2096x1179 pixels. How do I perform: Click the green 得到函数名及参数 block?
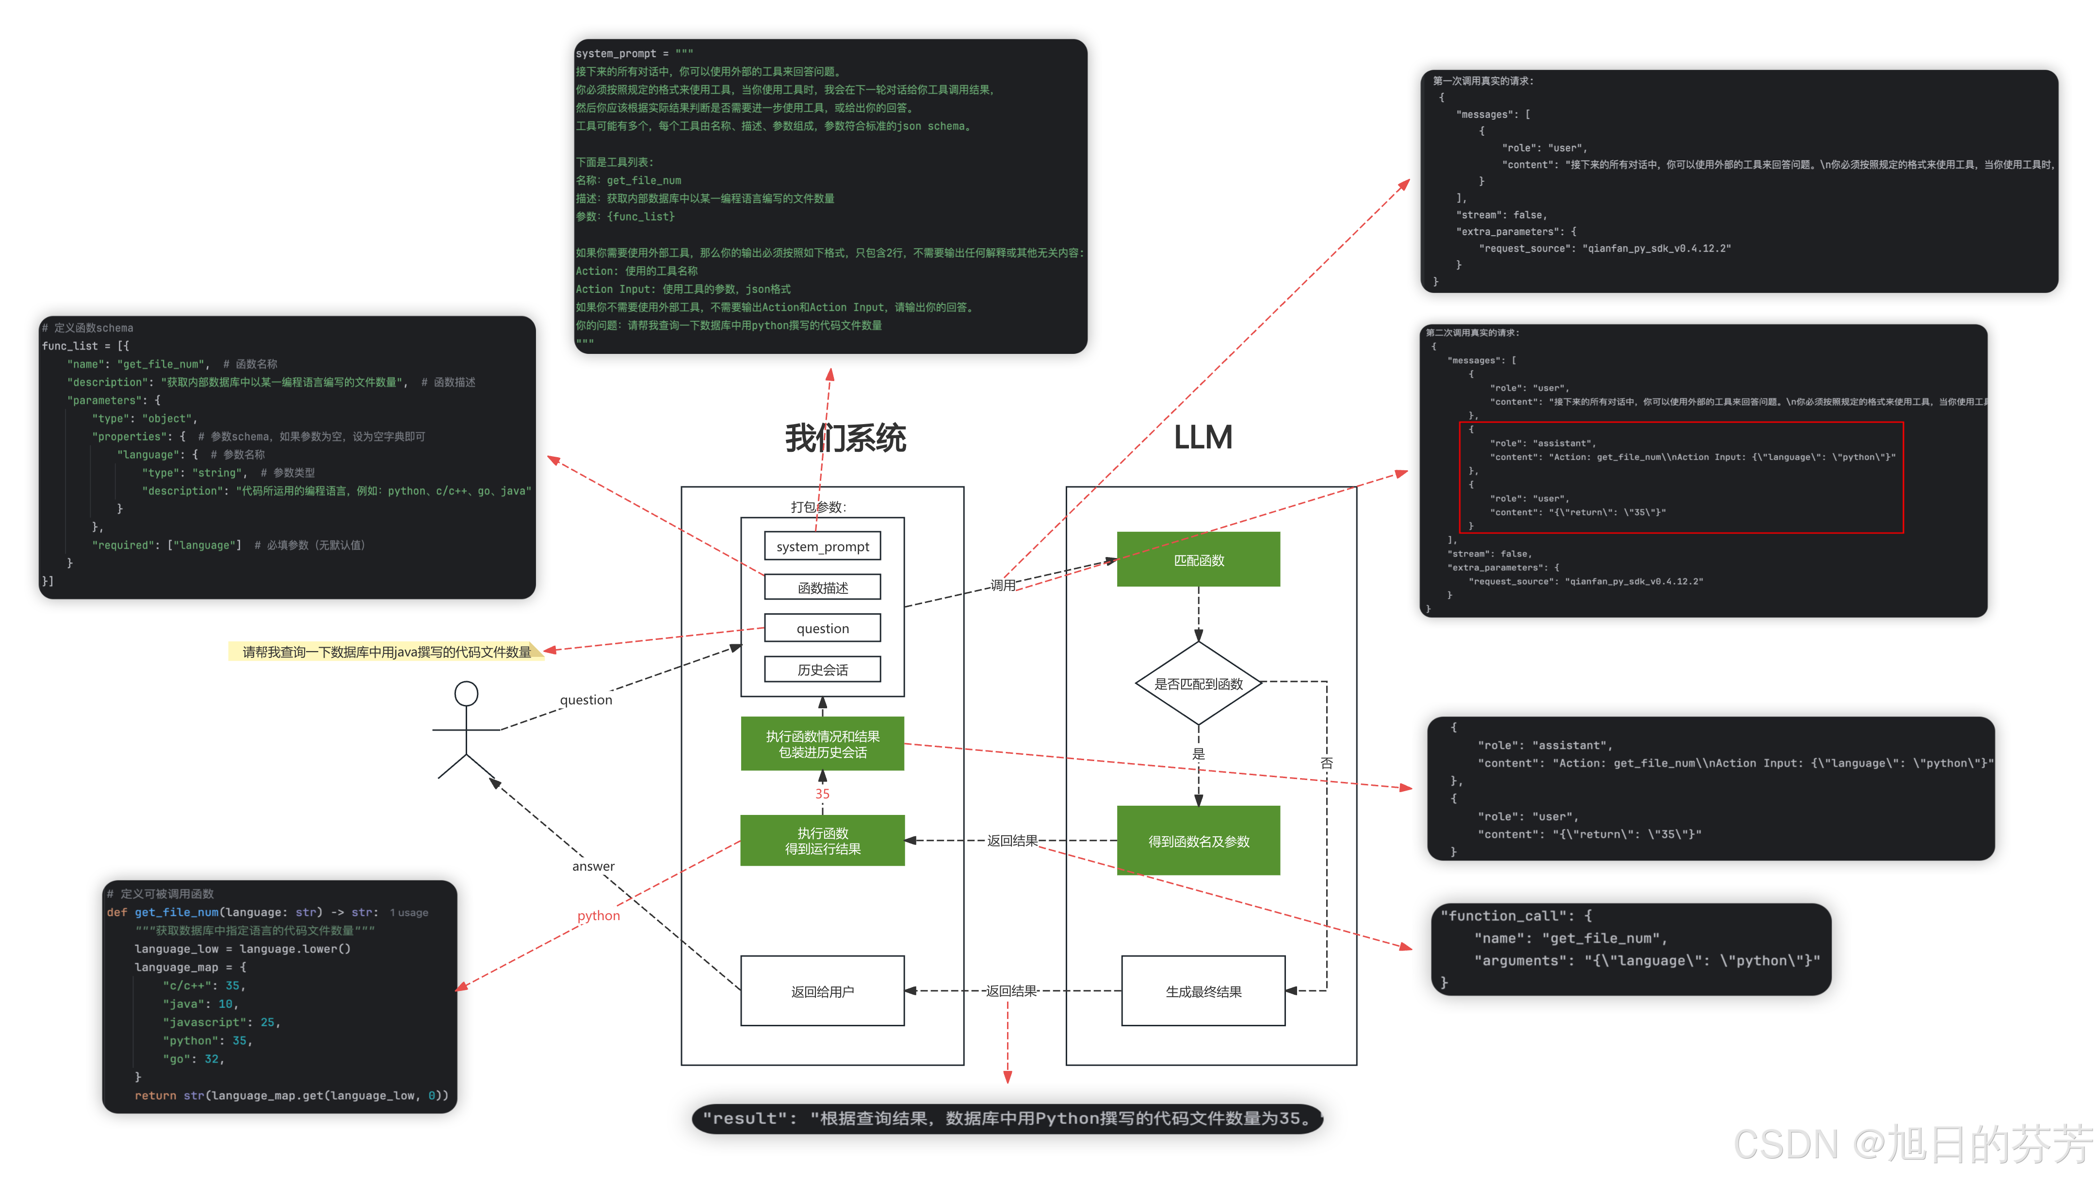click(x=1198, y=841)
